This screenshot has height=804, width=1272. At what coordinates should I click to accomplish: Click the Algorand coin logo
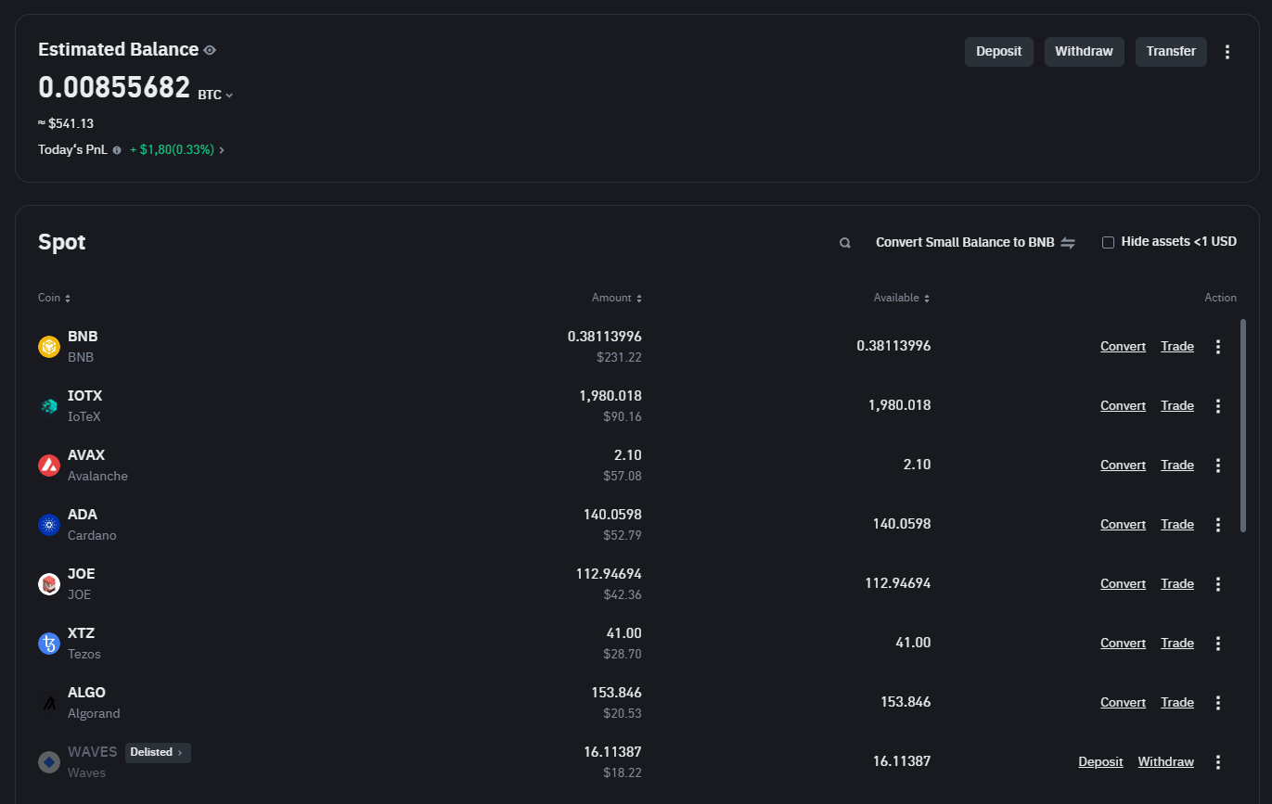[49, 703]
